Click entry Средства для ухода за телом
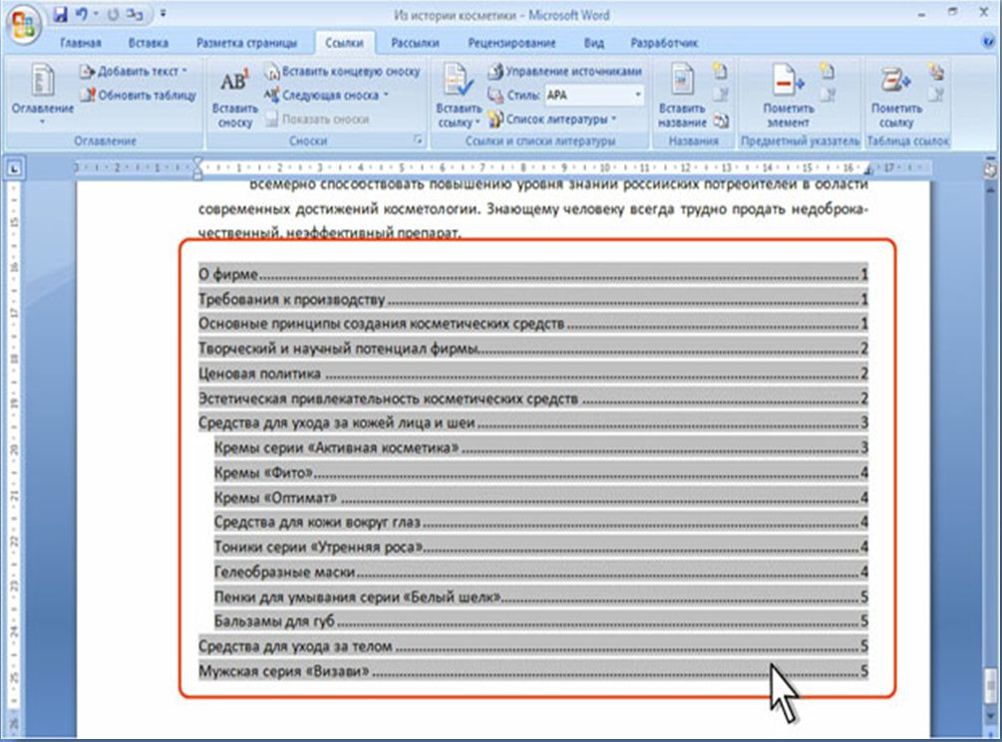Viewport: 1002px width, 742px height. pos(533,646)
